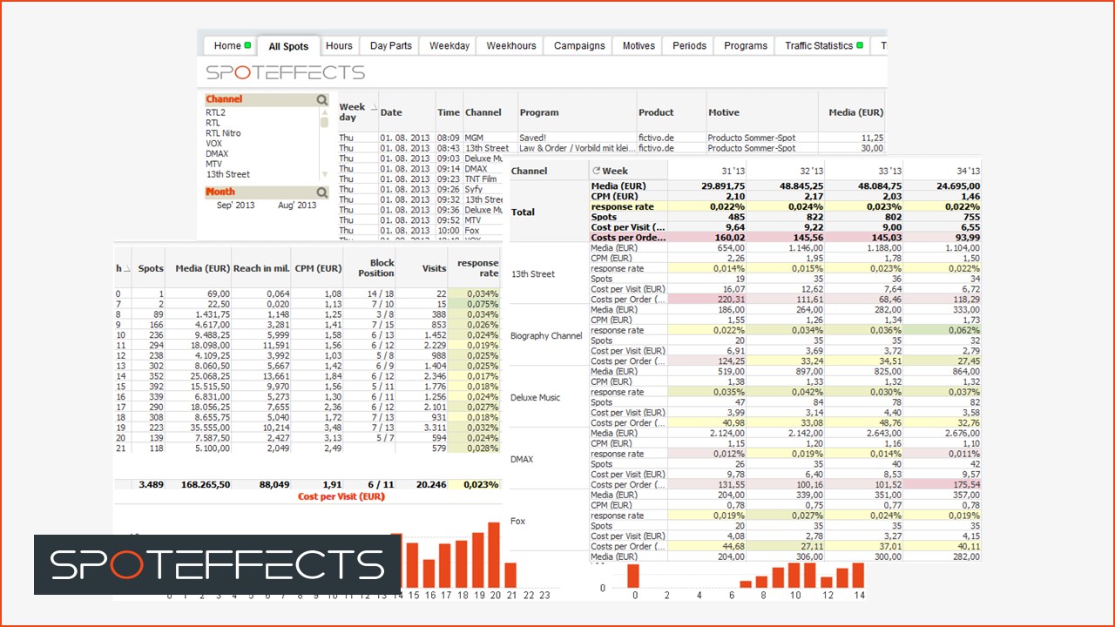
Task: Open search in the Channel list box
Action: 322,100
